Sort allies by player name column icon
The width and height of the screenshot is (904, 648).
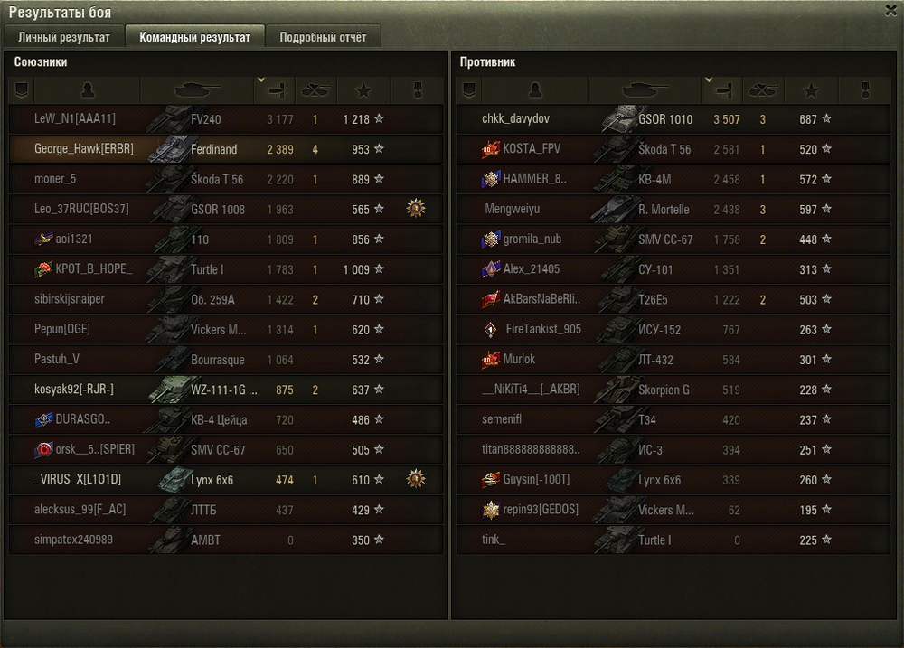[88, 90]
